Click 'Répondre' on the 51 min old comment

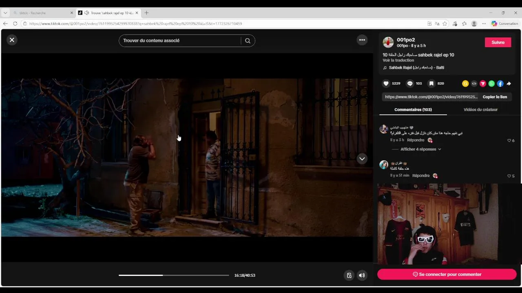pyautogui.click(x=421, y=175)
